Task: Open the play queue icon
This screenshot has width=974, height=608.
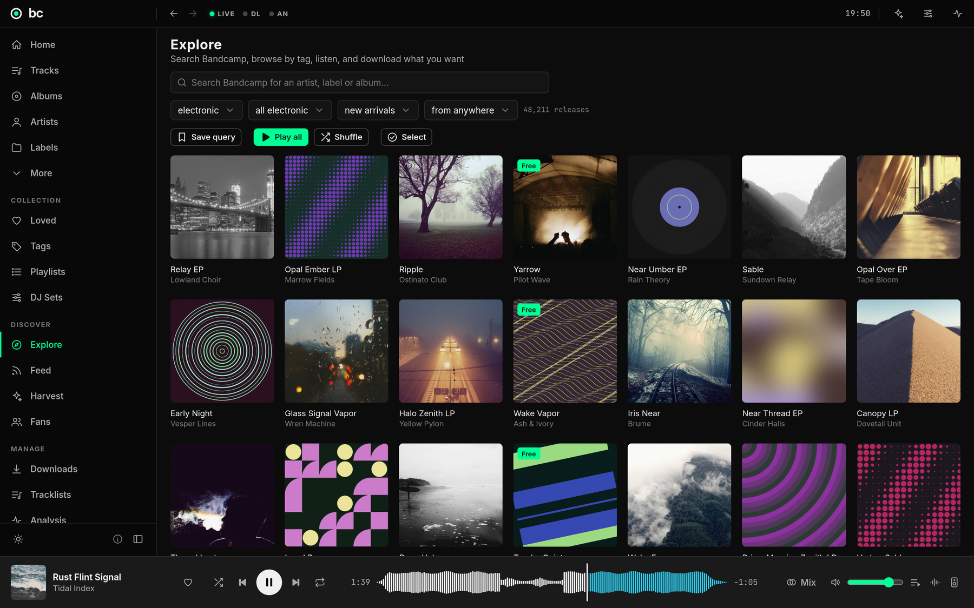Action: [x=915, y=582]
